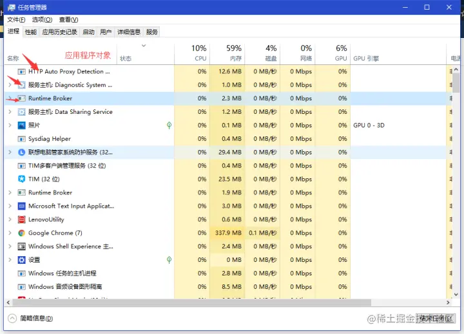
Task: Select the 23.5 MB memory value for TIM
Action: (230, 179)
